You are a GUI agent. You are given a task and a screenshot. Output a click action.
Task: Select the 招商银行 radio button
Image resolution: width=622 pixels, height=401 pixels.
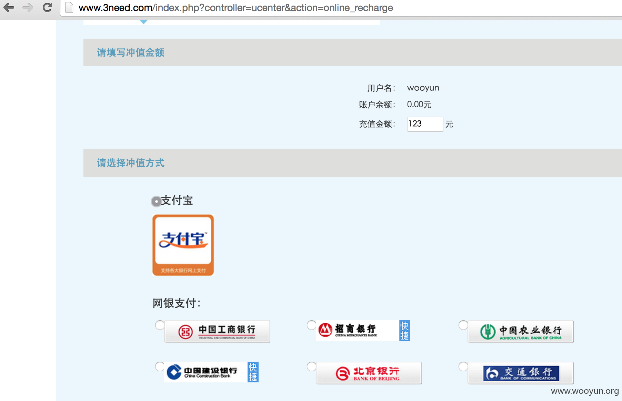(311, 325)
